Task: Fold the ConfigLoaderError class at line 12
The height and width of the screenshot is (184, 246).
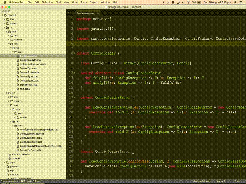Action: [x=74, y=73]
